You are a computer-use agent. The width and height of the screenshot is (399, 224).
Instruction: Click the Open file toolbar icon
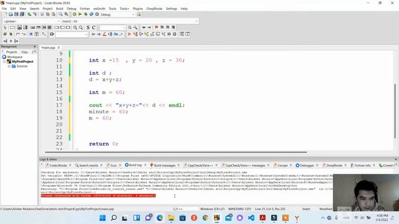(x=11, y=14)
